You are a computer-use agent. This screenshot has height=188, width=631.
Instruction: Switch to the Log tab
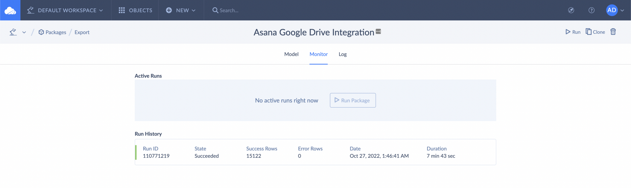[342, 54]
